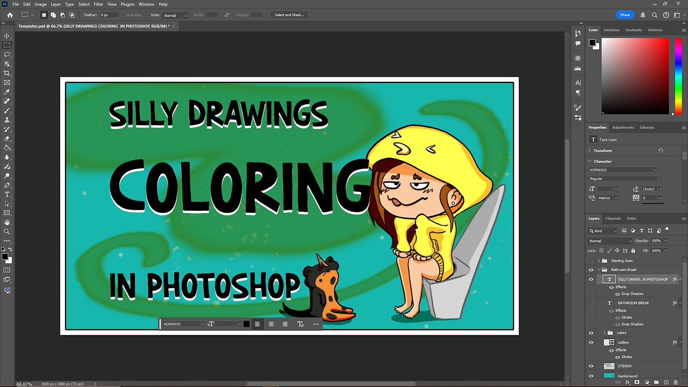The image size is (688, 387).
Task: Select the Rectangle shape tool
Action: [7, 213]
